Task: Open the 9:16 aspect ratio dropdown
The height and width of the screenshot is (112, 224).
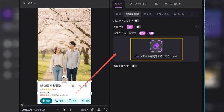Action: pos(84,110)
